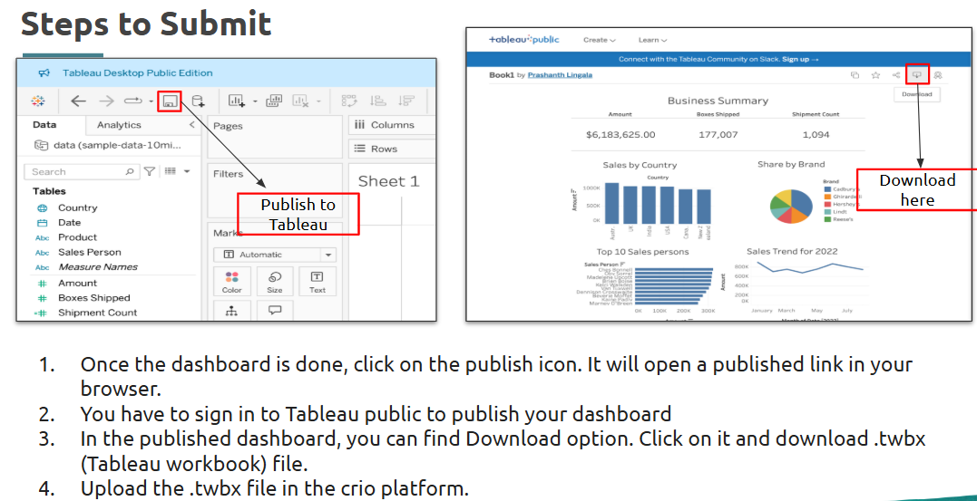Click the download icon on Tableau Public

[x=917, y=74]
